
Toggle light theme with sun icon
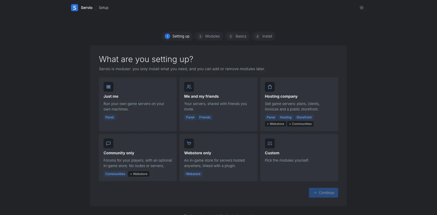tap(362, 8)
